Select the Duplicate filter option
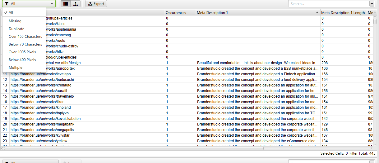Viewport: 379px width, 163px height. pos(16,29)
